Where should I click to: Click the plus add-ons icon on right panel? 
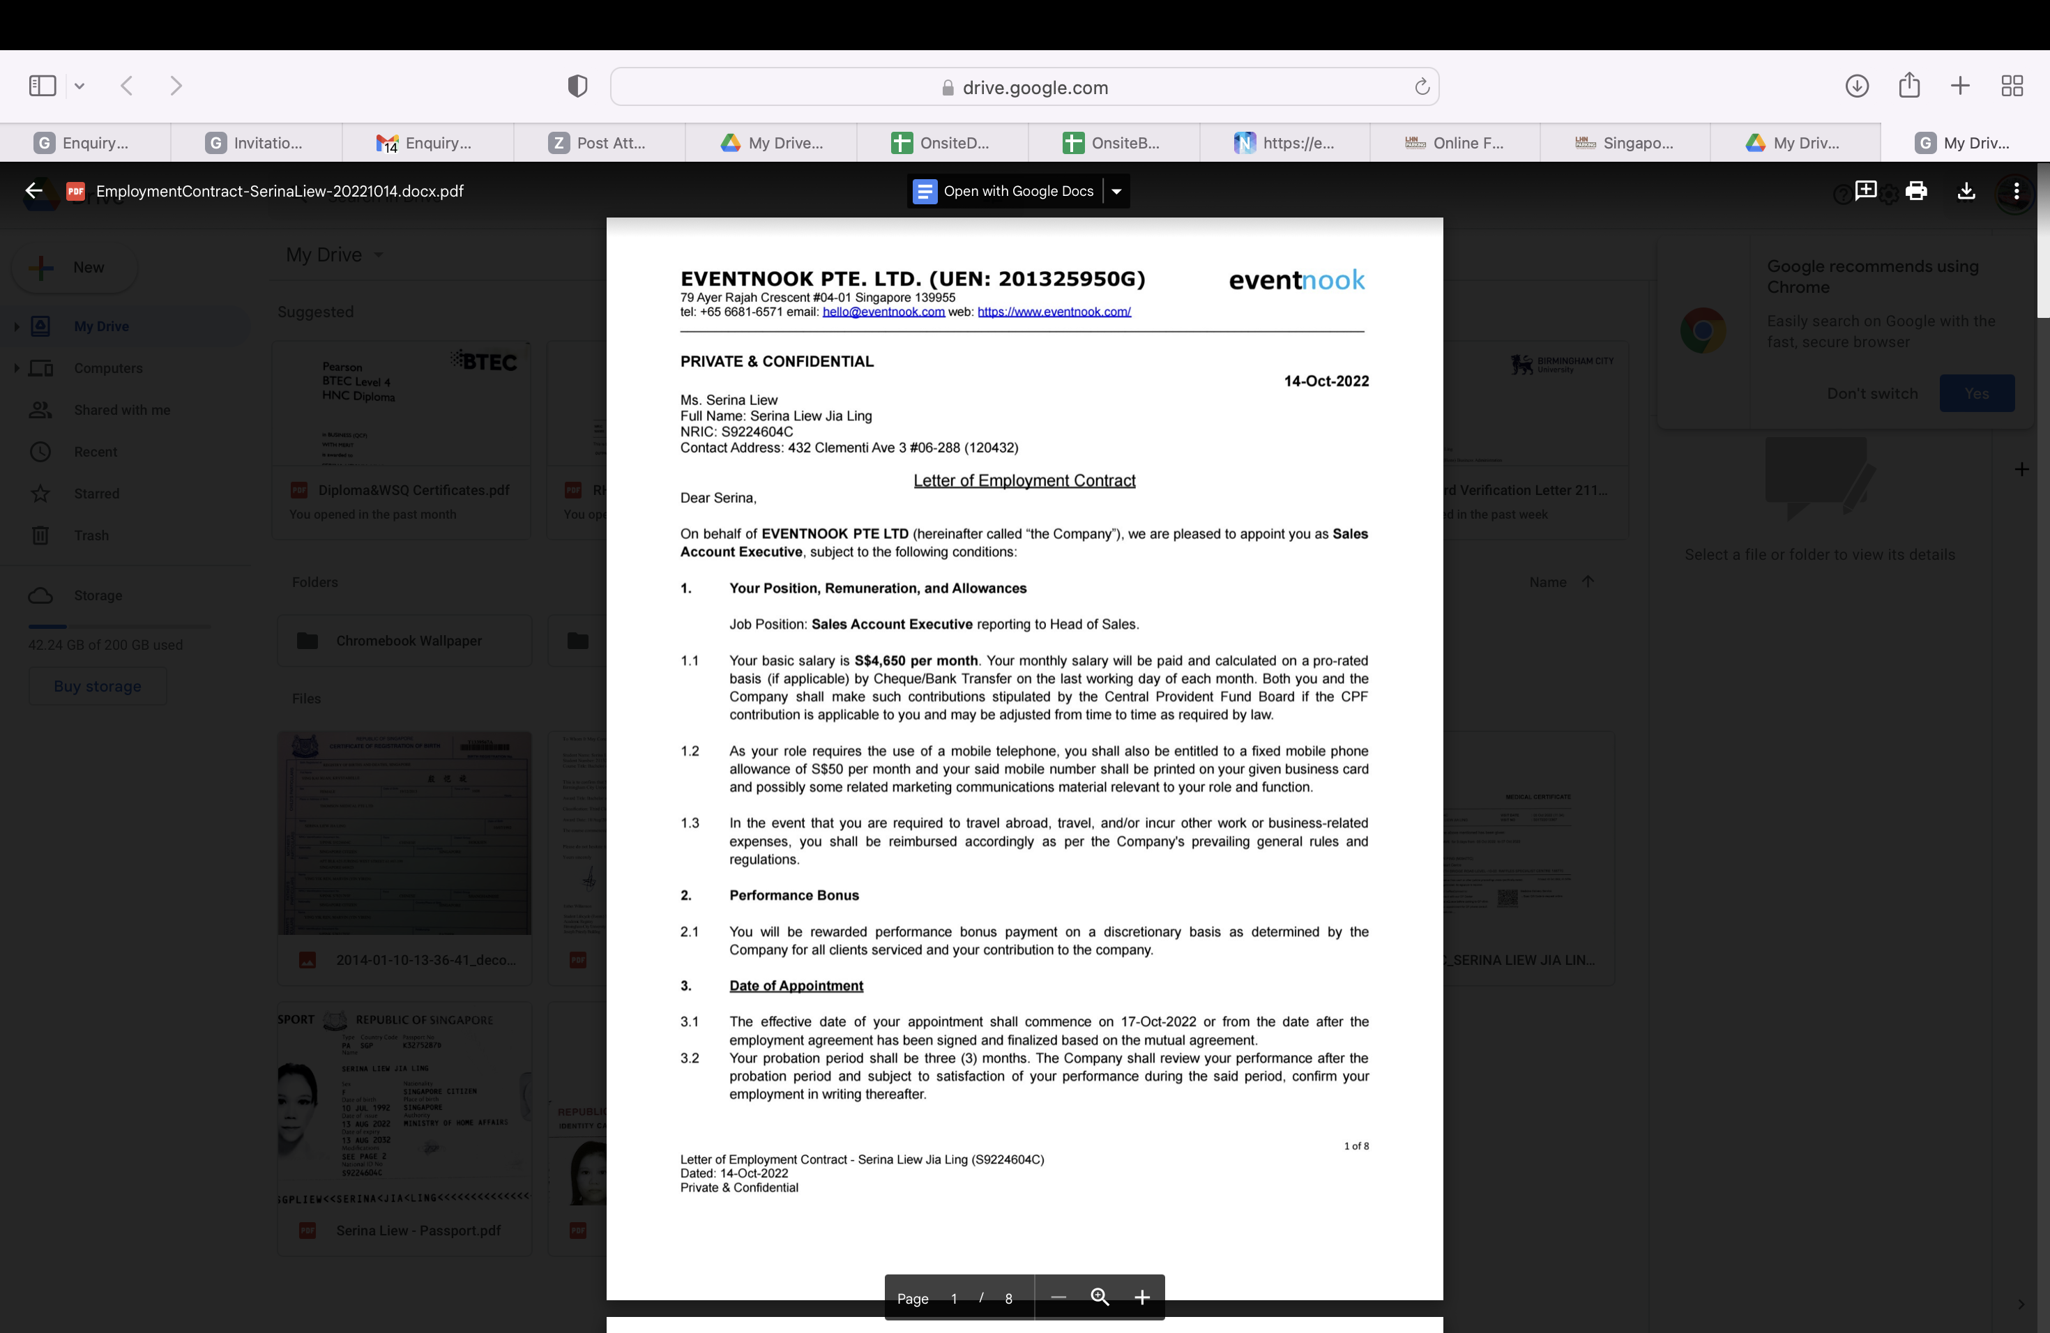(x=2021, y=469)
